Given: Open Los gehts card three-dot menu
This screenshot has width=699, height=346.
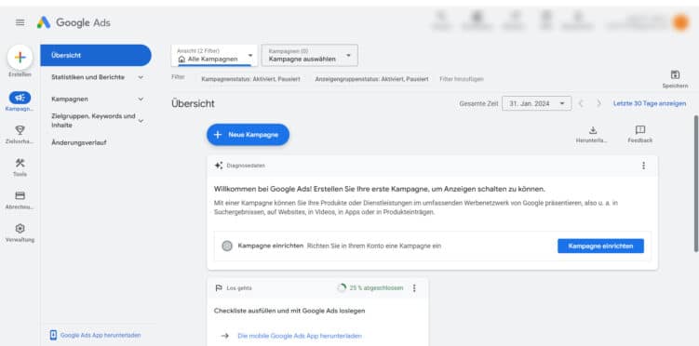Looking at the screenshot, I should tap(414, 288).
